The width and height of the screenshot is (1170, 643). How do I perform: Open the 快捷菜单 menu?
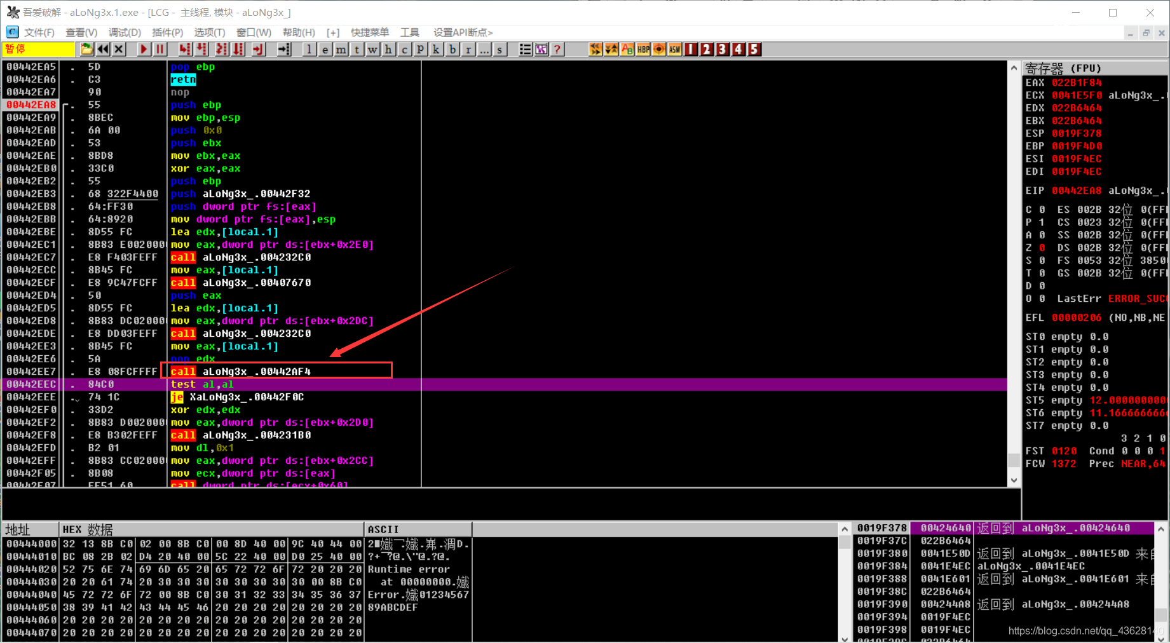click(x=370, y=32)
